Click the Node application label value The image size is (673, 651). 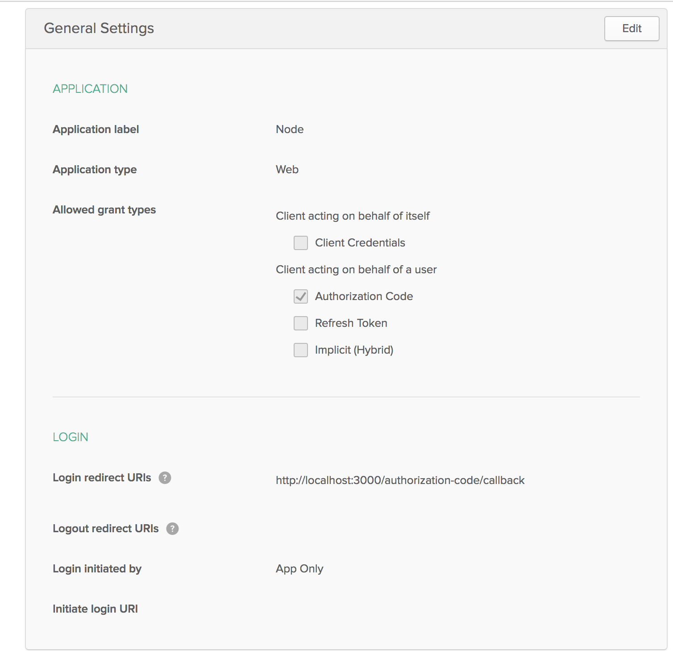(x=290, y=129)
